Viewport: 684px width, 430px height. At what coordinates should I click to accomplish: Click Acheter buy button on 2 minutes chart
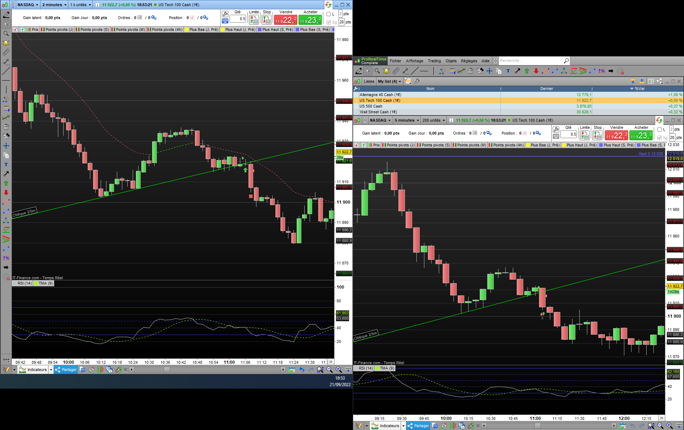coord(310,20)
